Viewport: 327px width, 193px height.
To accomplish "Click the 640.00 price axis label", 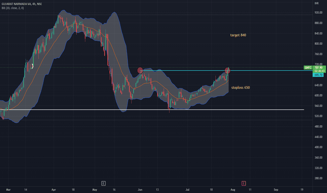I will pyautogui.click(x=319, y=85).
